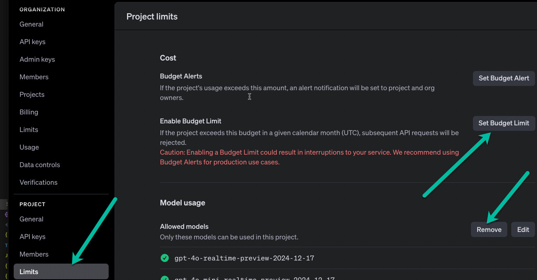Open the Projects list
Image resolution: width=537 pixels, height=280 pixels.
(32, 94)
